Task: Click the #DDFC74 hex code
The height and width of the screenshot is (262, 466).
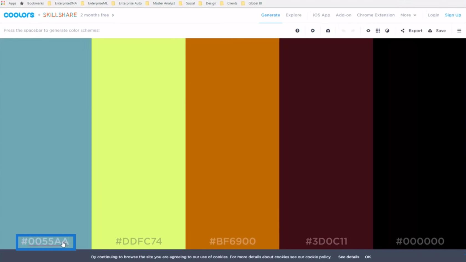Action: point(139,241)
